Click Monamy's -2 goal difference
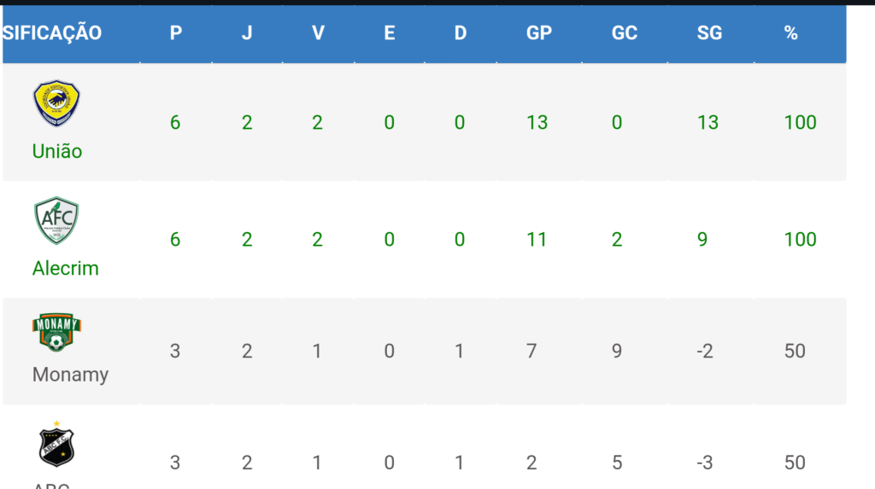 tap(705, 351)
